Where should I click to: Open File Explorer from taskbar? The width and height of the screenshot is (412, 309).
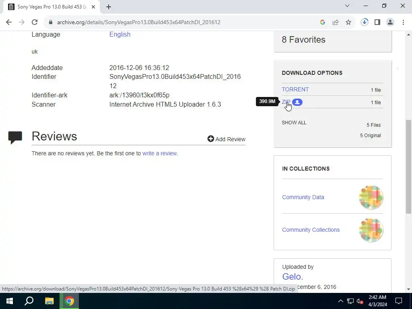49,301
